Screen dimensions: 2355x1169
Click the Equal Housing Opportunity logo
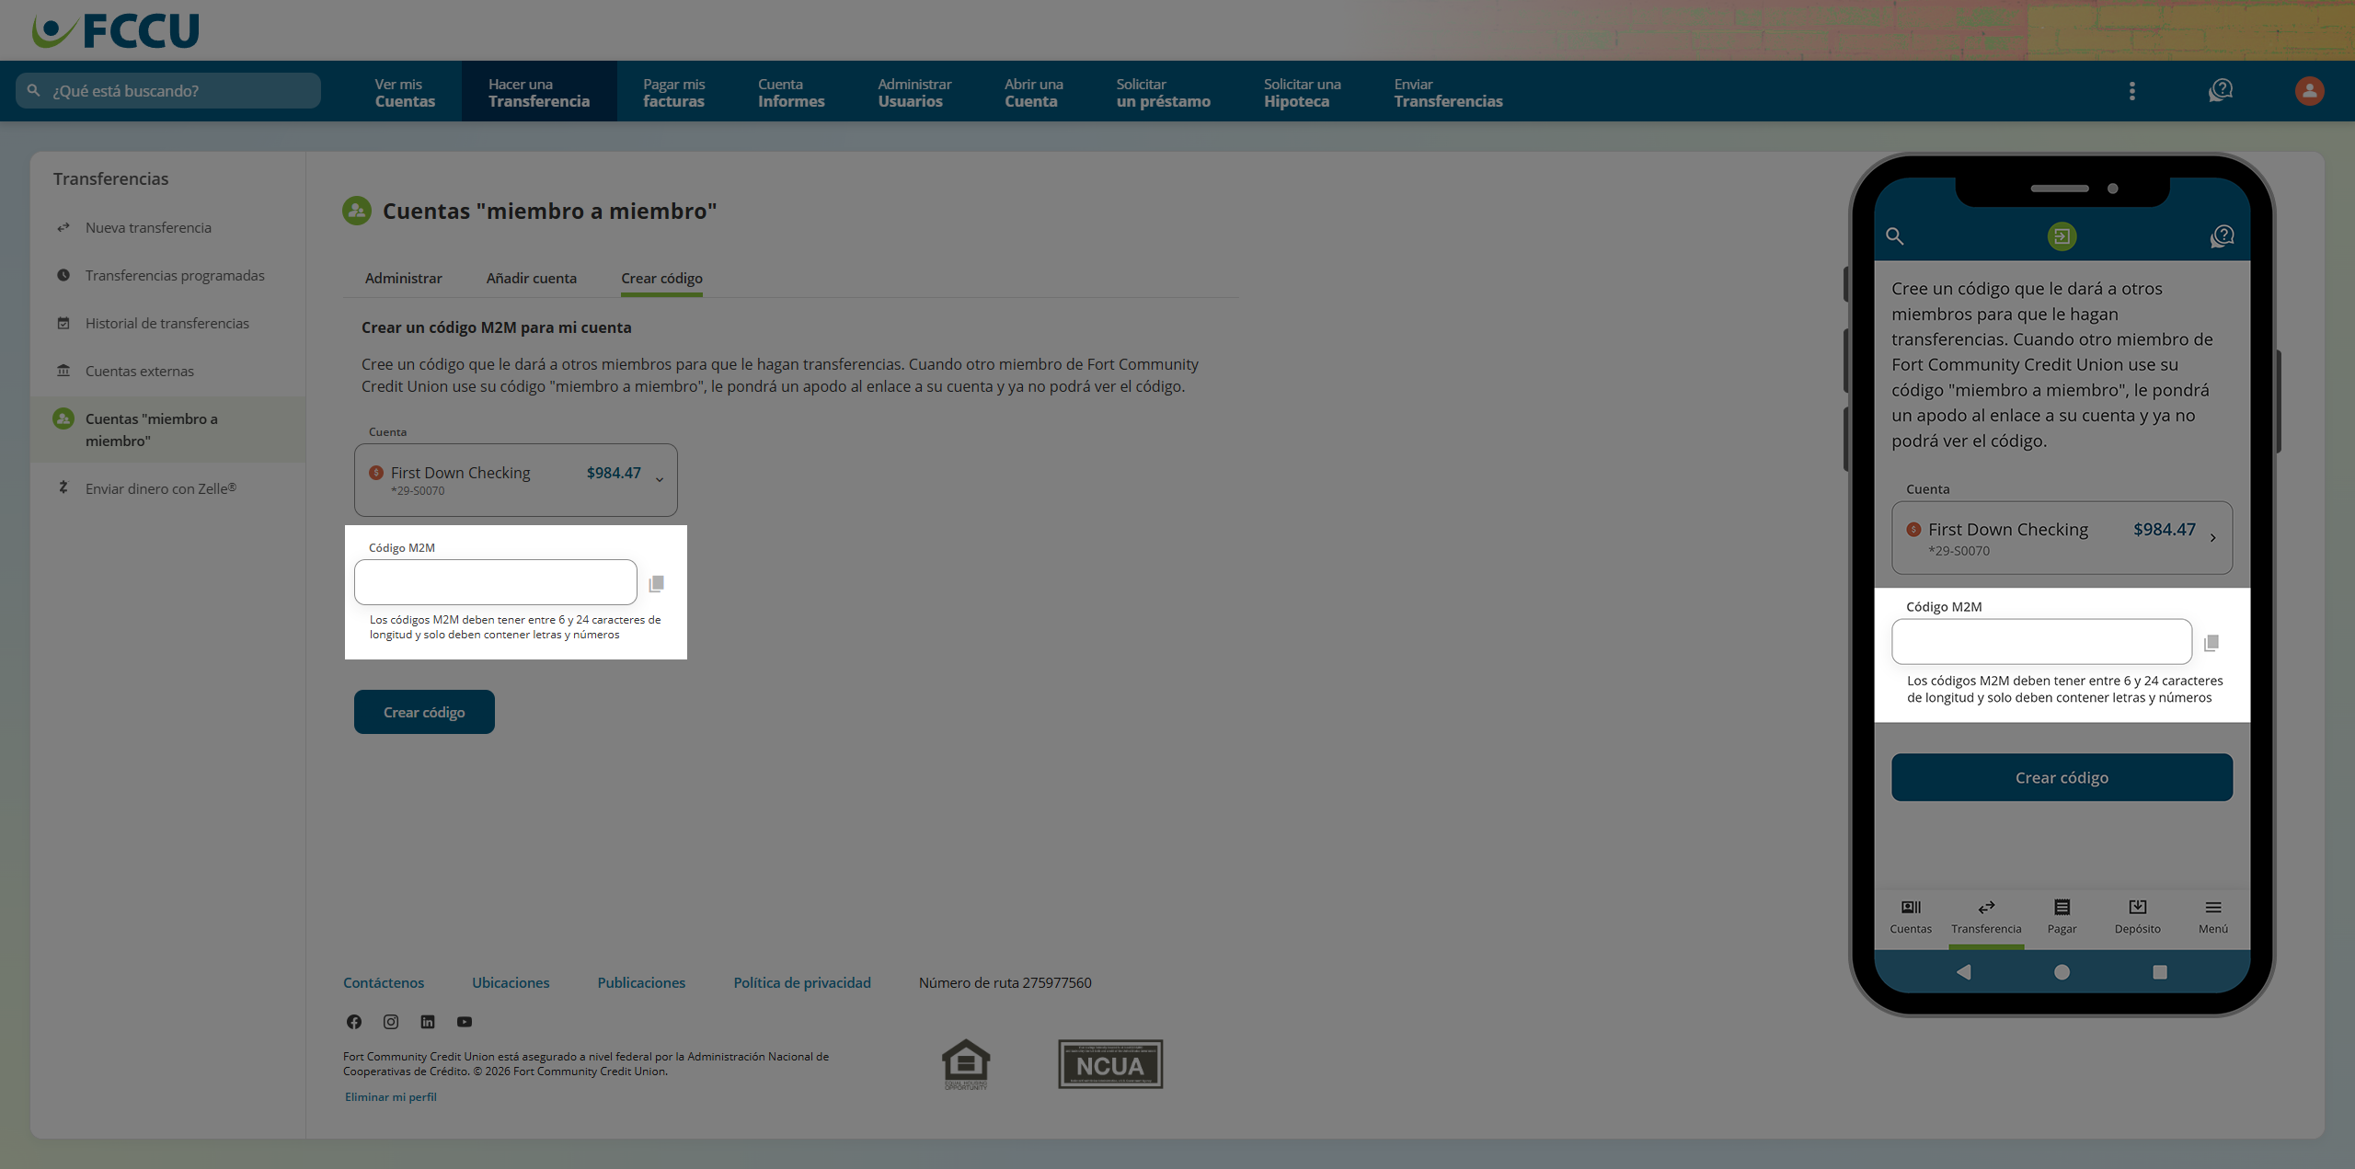click(x=966, y=1064)
